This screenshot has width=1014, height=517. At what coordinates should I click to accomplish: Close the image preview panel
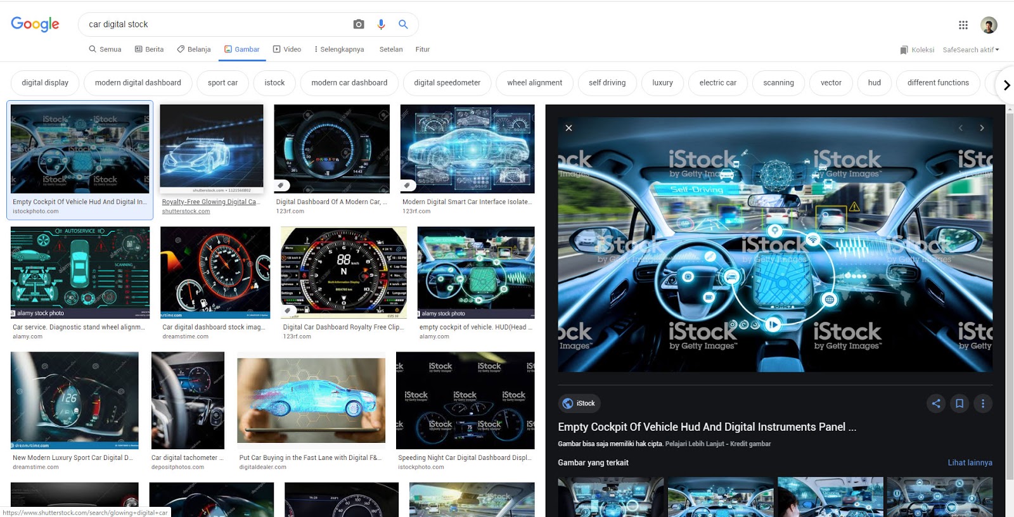pyautogui.click(x=568, y=128)
